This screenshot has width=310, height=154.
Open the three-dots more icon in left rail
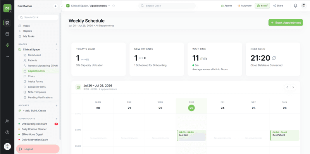click(x=7, y=56)
